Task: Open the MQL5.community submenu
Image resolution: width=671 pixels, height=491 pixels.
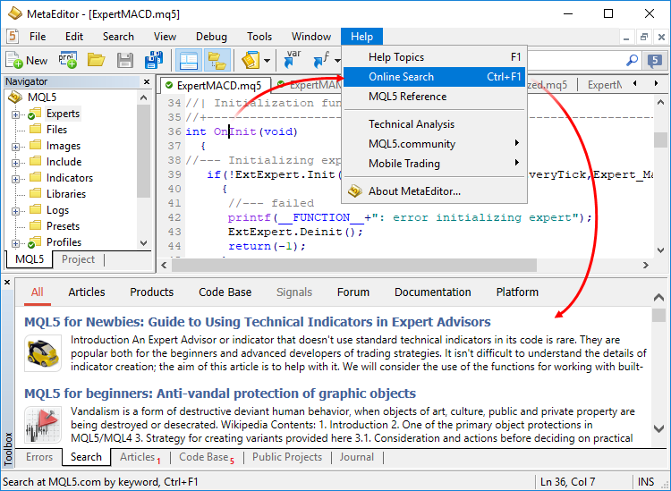Action: (x=434, y=144)
